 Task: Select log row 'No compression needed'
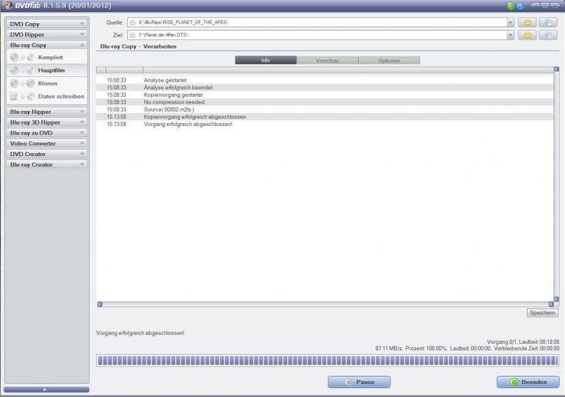325,102
